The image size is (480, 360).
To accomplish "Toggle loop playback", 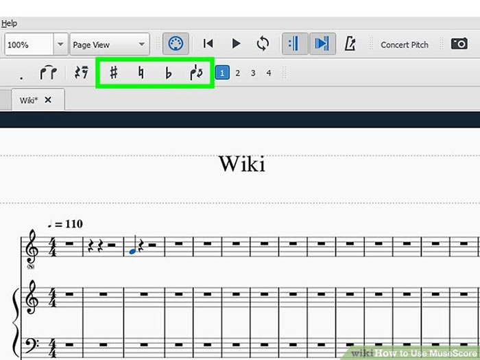I will 263,44.
